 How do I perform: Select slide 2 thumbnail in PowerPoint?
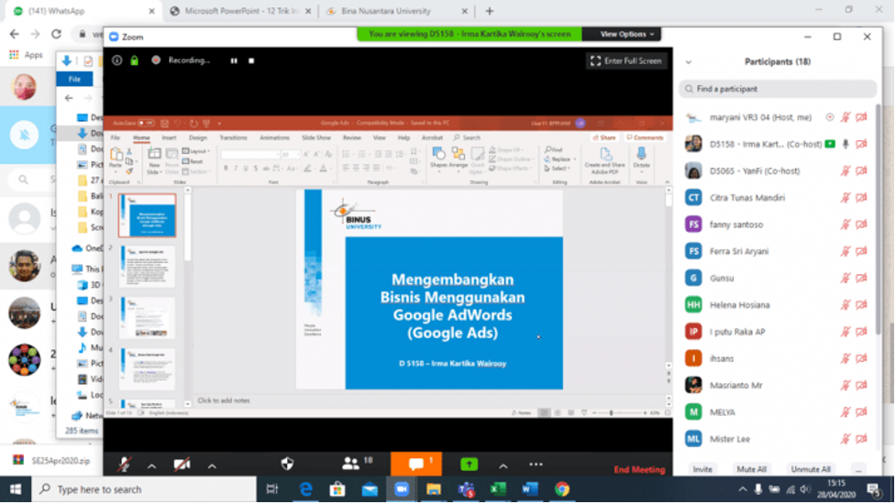coord(147,266)
